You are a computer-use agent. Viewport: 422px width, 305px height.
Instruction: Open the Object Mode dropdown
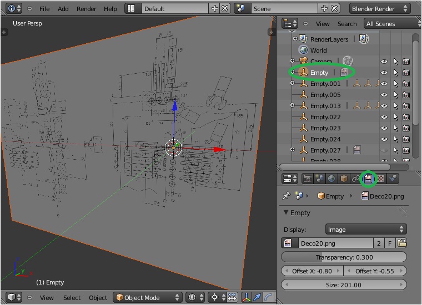click(148, 298)
